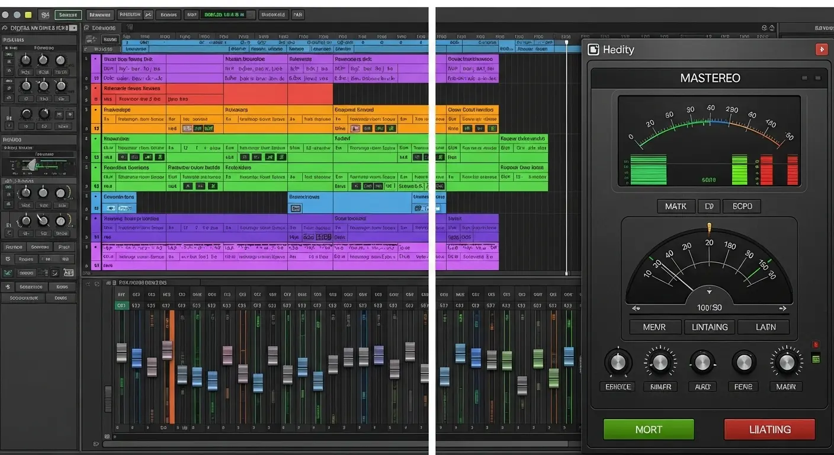Click the right arrow beside the 100/S0 readout
Viewport: 834px width, 455px height.
782,308
